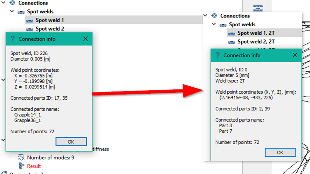Click the Number of modes wave icon
310x174 pixels.
tap(21, 157)
